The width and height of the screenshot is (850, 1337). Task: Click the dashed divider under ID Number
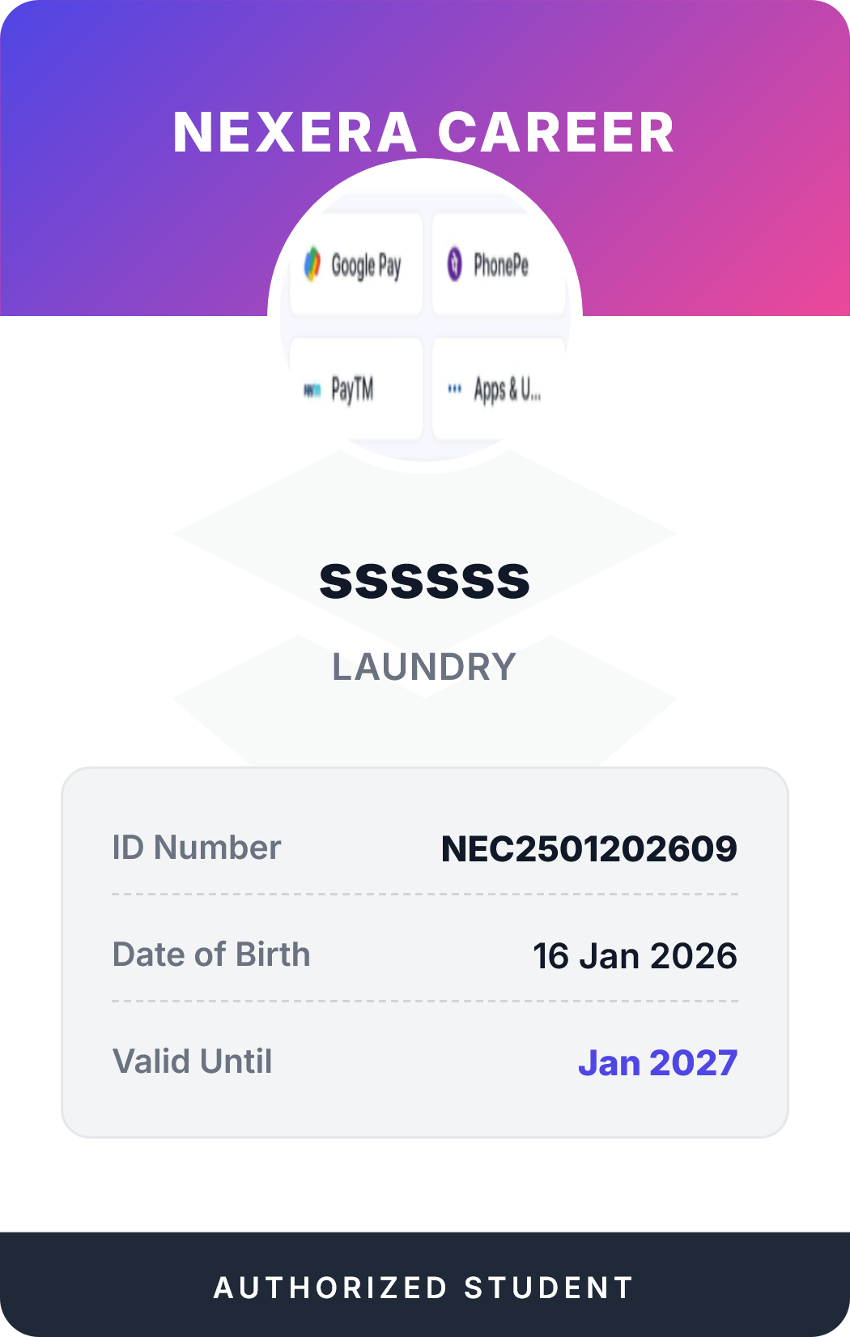click(x=424, y=895)
